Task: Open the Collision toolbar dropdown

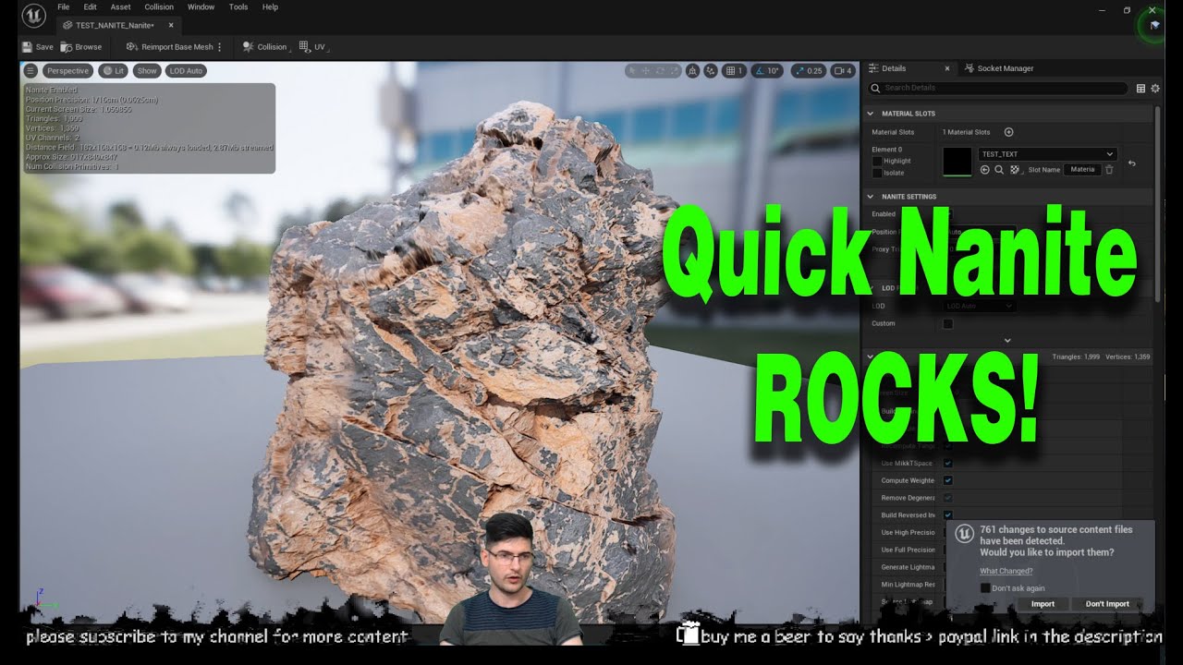Action: [x=267, y=47]
